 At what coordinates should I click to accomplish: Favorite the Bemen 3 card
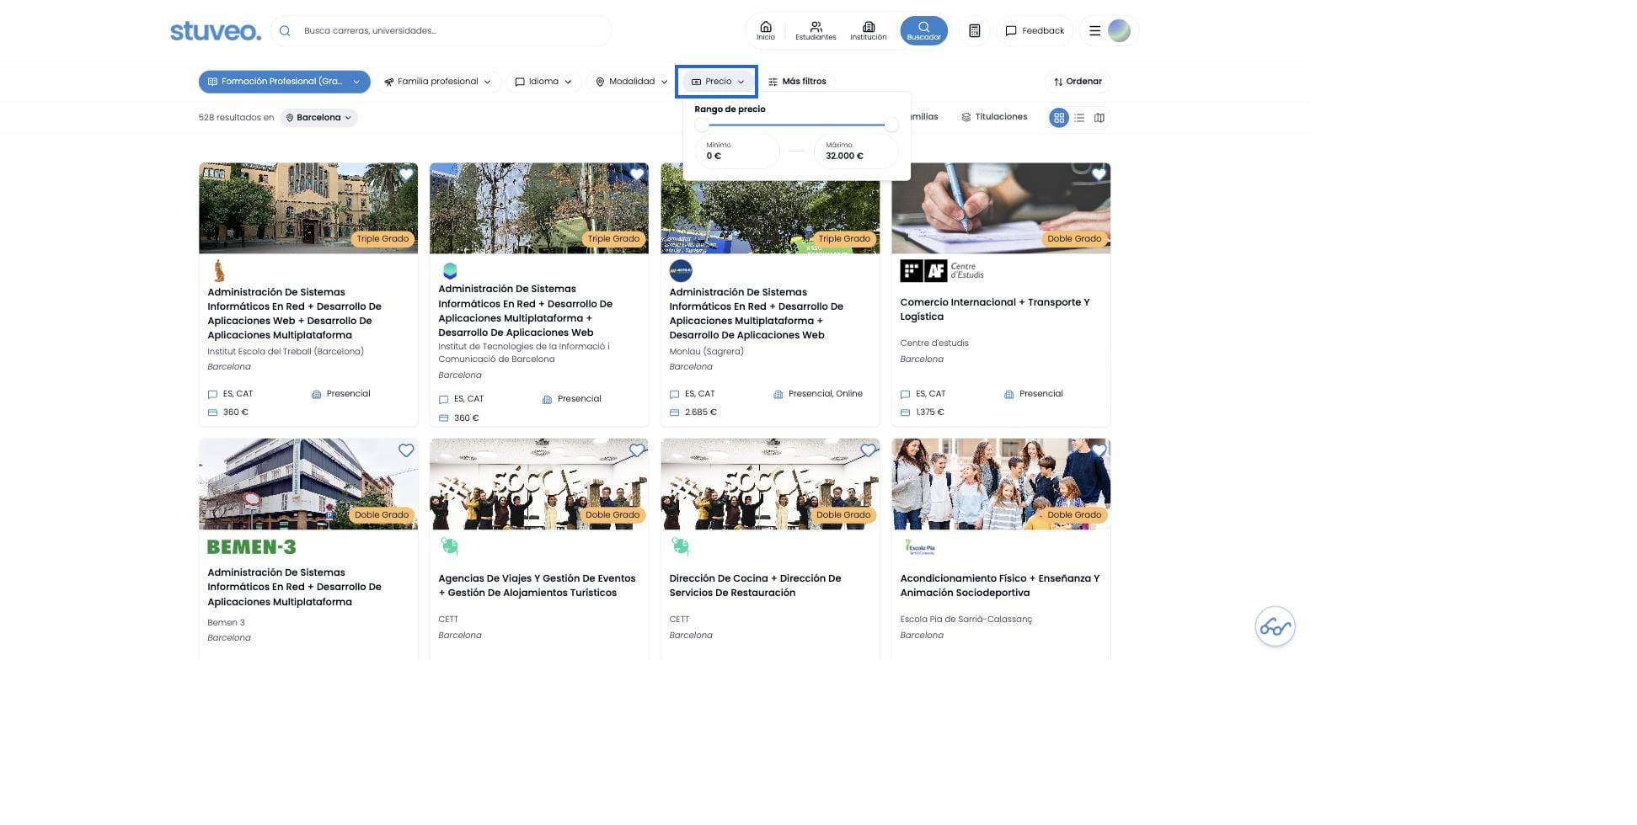(x=406, y=450)
